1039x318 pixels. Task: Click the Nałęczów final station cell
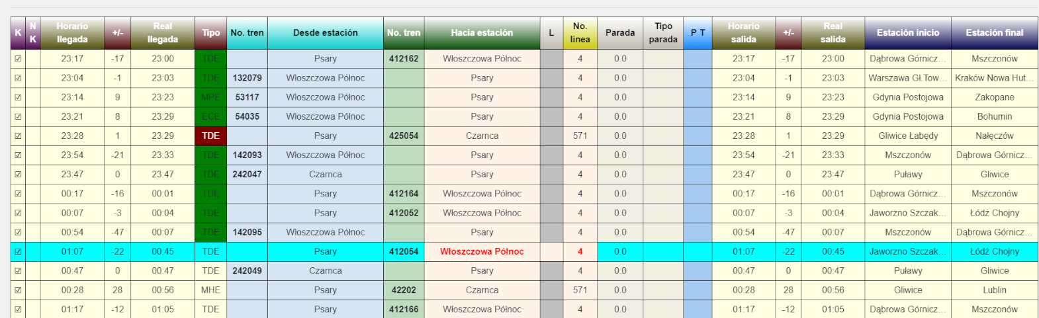click(x=994, y=136)
